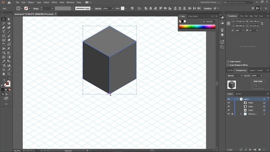
Task: Select the Zoom tool
Action: tap(9, 74)
